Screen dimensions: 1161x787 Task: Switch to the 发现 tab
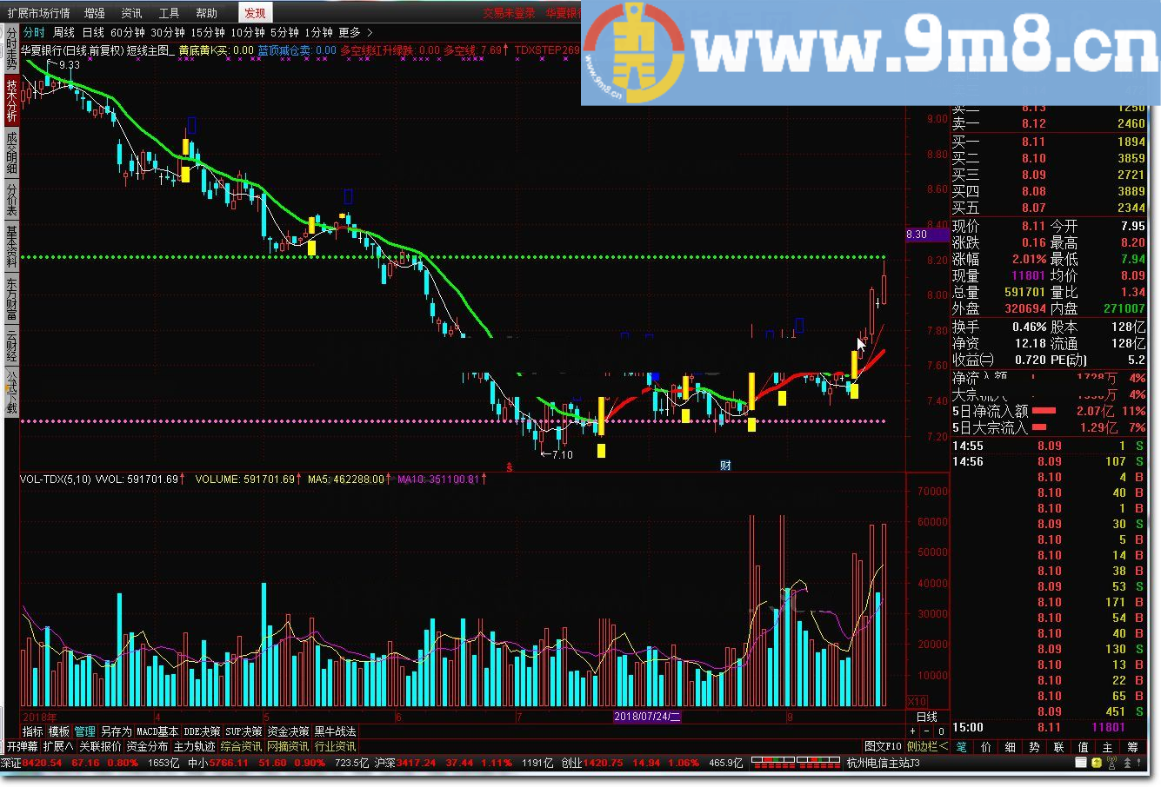pos(256,13)
